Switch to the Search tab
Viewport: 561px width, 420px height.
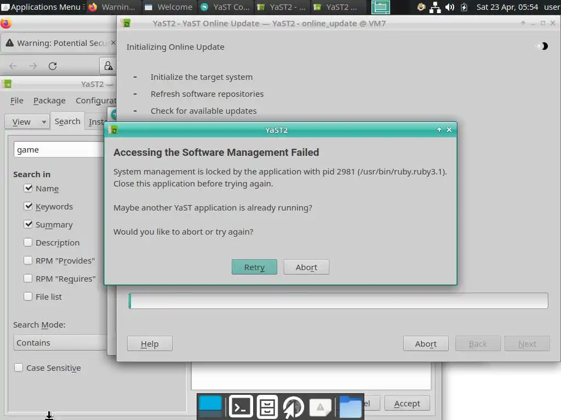(67, 121)
